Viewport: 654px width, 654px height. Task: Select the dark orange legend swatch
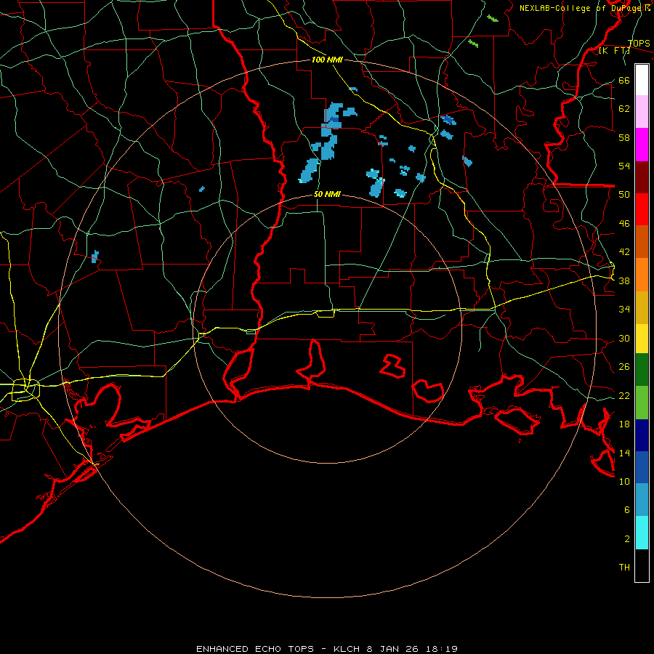tap(642, 241)
